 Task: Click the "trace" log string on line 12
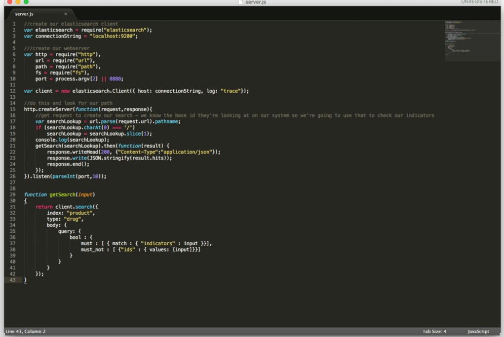click(x=231, y=91)
